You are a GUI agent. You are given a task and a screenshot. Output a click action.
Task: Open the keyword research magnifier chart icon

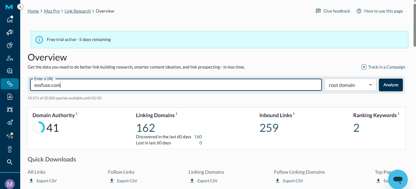(10, 71)
